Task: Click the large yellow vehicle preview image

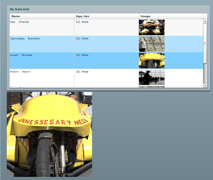Action: click(49, 134)
